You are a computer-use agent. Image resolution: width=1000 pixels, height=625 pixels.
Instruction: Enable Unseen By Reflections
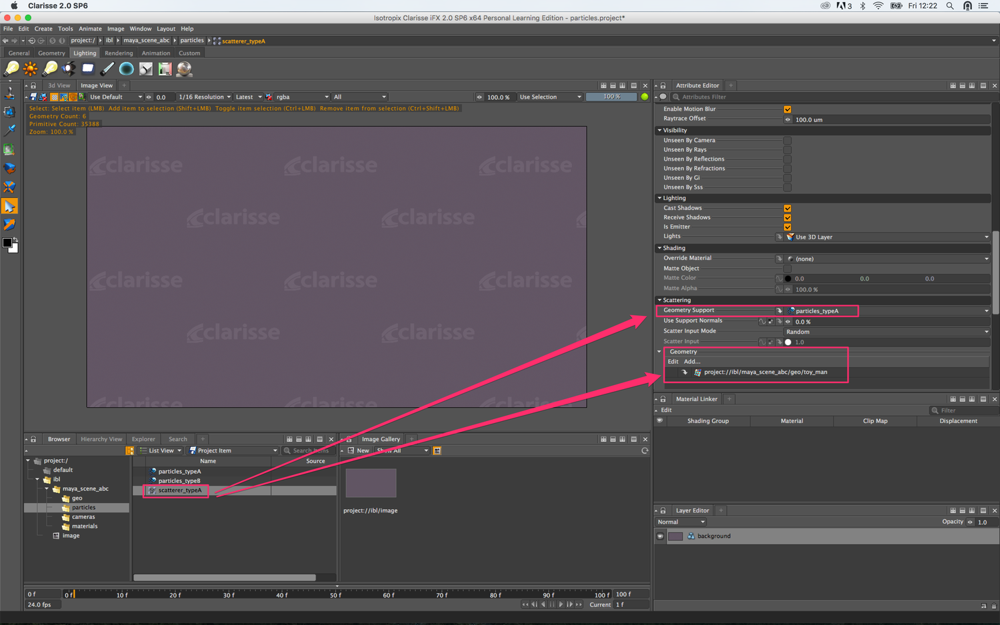[x=787, y=159]
